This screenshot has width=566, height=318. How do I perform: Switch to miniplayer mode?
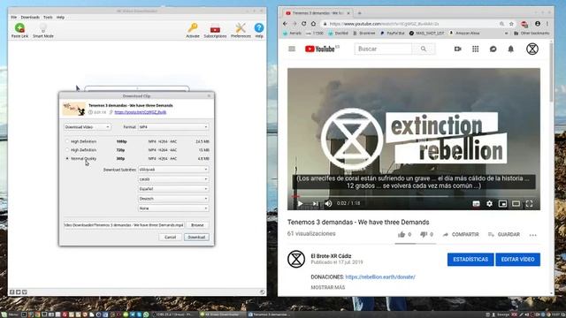pos(502,204)
